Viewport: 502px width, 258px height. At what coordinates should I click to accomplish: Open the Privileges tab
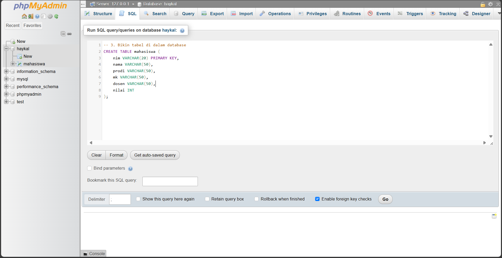313,14
